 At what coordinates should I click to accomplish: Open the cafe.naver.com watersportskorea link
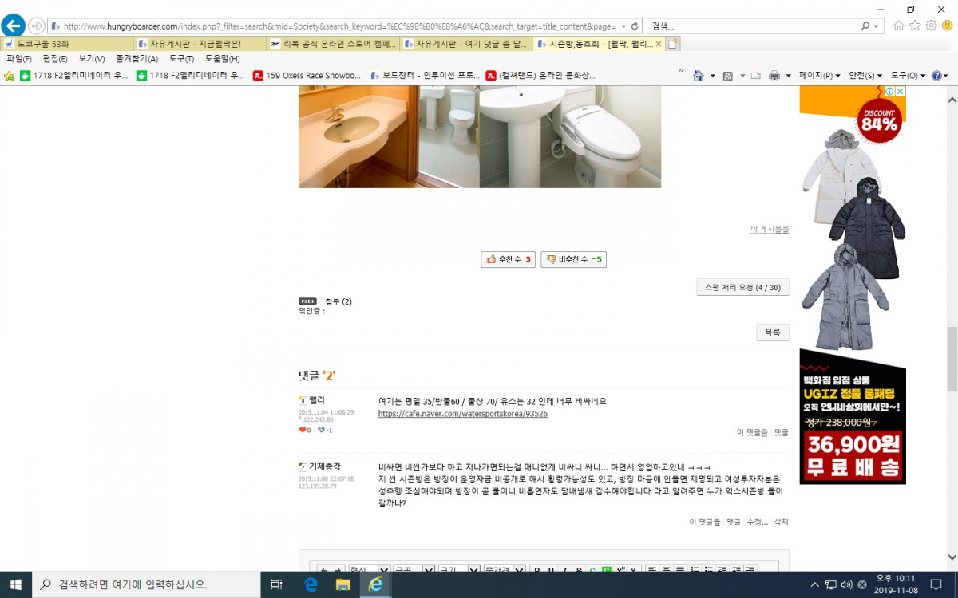coord(463,414)
